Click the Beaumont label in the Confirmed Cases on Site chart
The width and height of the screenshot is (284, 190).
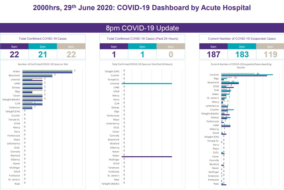[14, 76]
